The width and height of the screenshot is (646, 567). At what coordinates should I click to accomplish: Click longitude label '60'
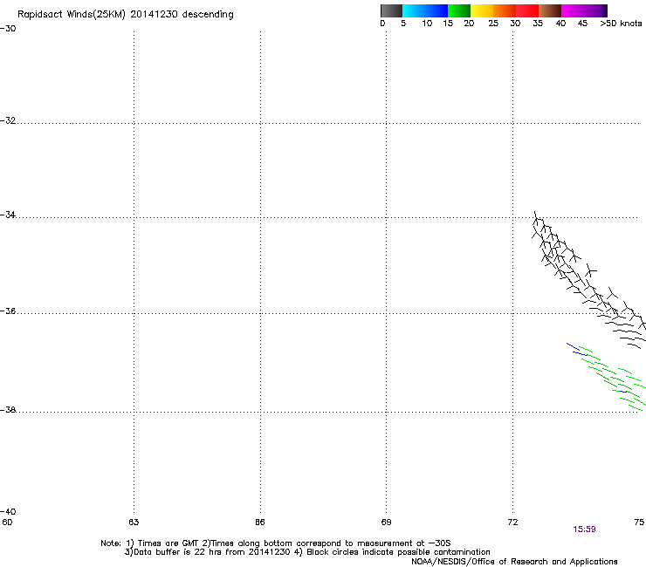tap(7, 523)
